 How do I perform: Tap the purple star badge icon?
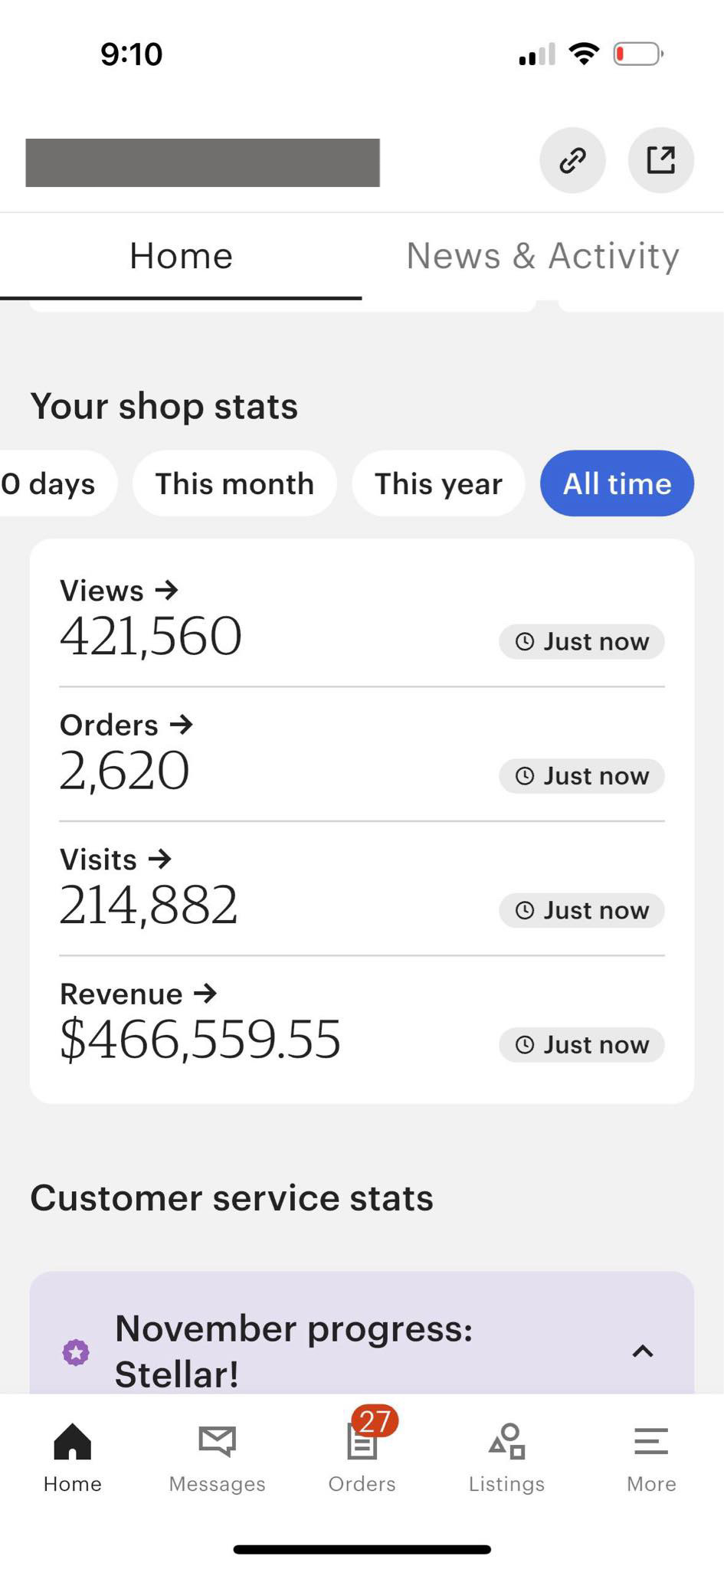point(76,1351)
